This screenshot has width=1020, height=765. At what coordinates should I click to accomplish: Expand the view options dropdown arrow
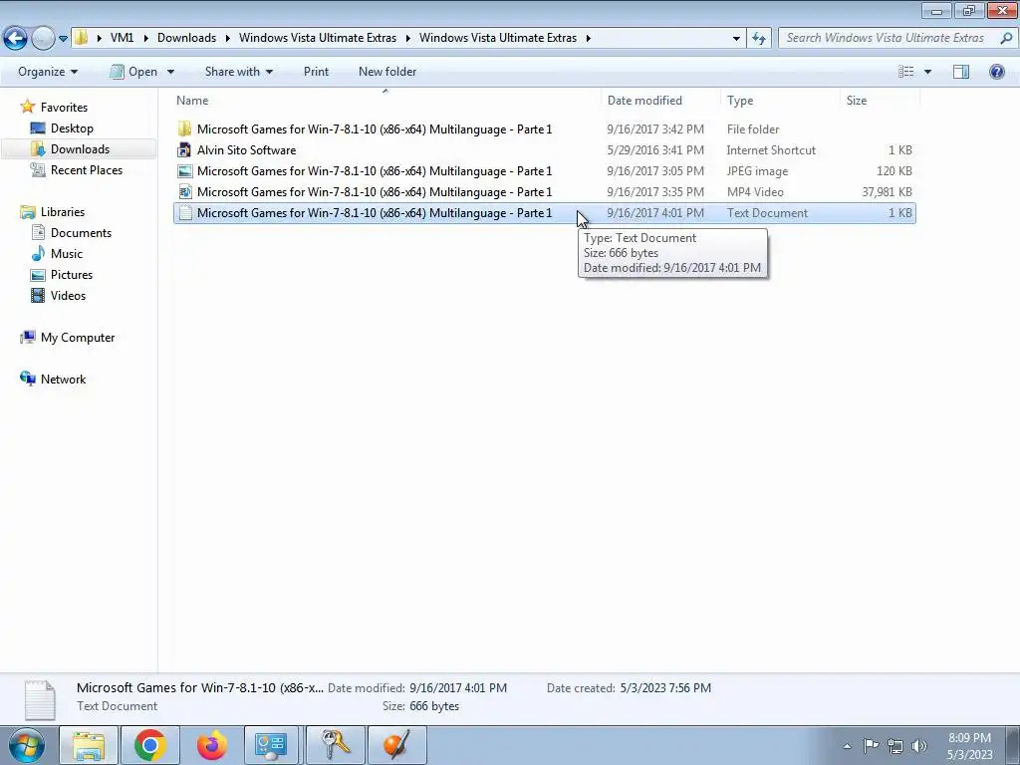point(927,72)
